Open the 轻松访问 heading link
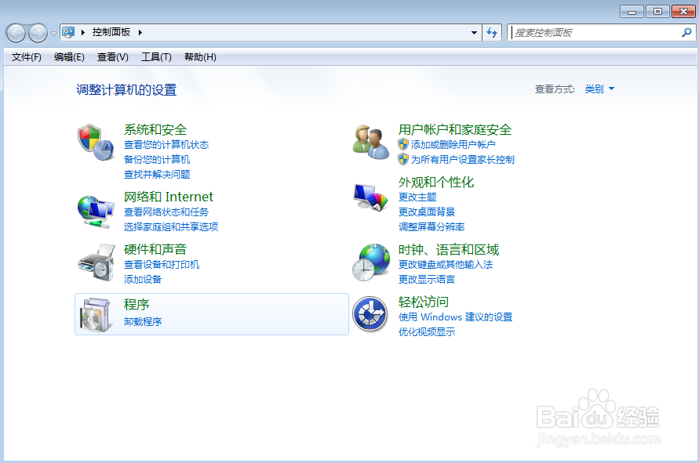This screenshot has width=699, height=463. [x=424, y=302]
